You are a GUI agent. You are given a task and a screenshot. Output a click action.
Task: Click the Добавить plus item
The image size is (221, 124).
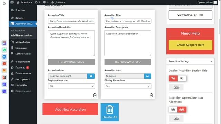(58, 2)
